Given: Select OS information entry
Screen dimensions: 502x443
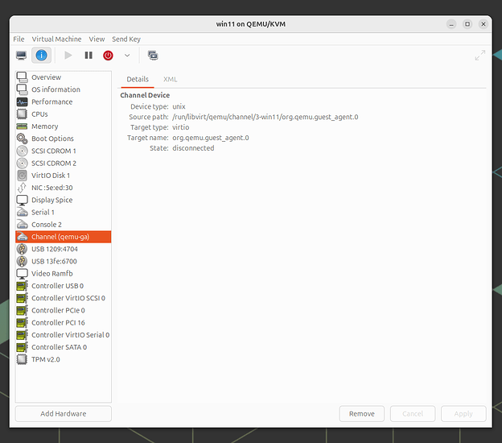Looking at the screenshot, I should click(64, 89).
